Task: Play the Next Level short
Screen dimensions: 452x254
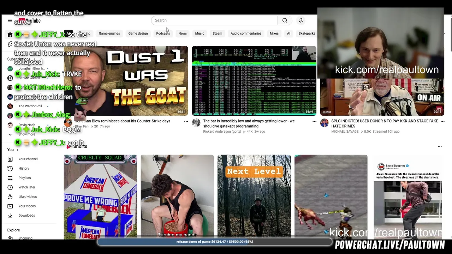Action: point(254,197)
